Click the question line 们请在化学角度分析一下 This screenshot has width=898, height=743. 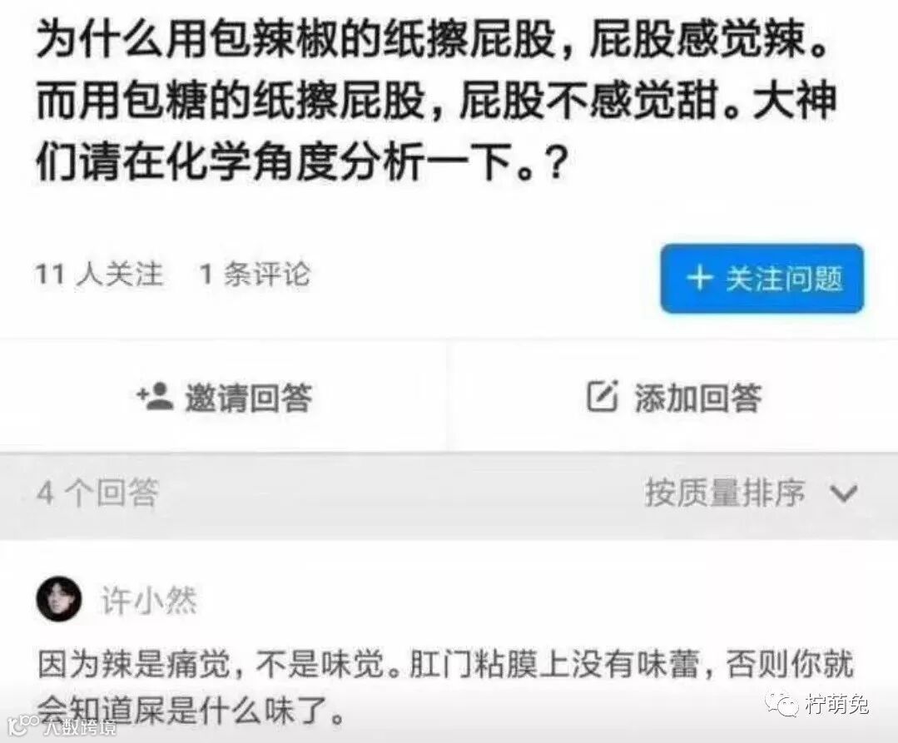click(x=302, y=164)
